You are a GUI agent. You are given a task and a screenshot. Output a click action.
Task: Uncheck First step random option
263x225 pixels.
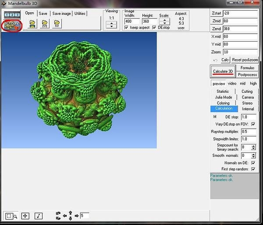[253, 169]
